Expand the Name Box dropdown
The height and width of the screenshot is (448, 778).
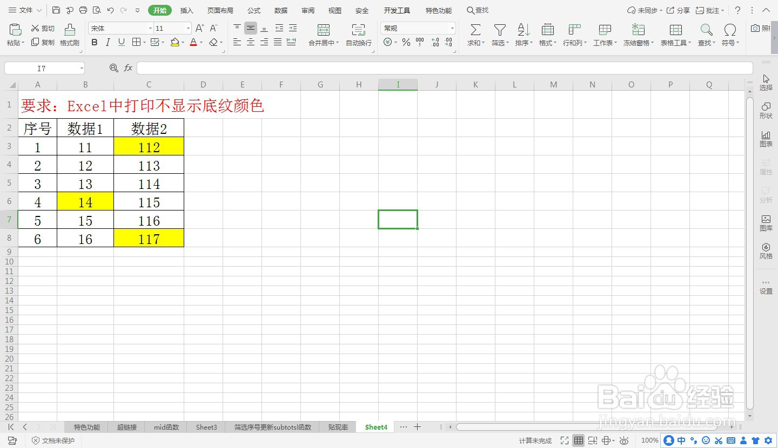82,68
